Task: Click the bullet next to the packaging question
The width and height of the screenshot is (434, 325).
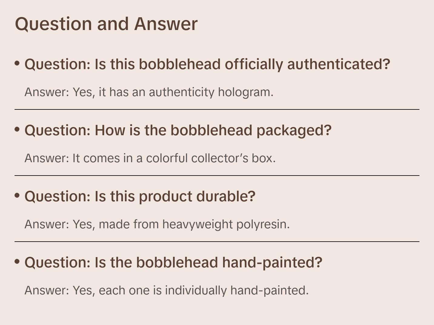Action: (17, 129)
